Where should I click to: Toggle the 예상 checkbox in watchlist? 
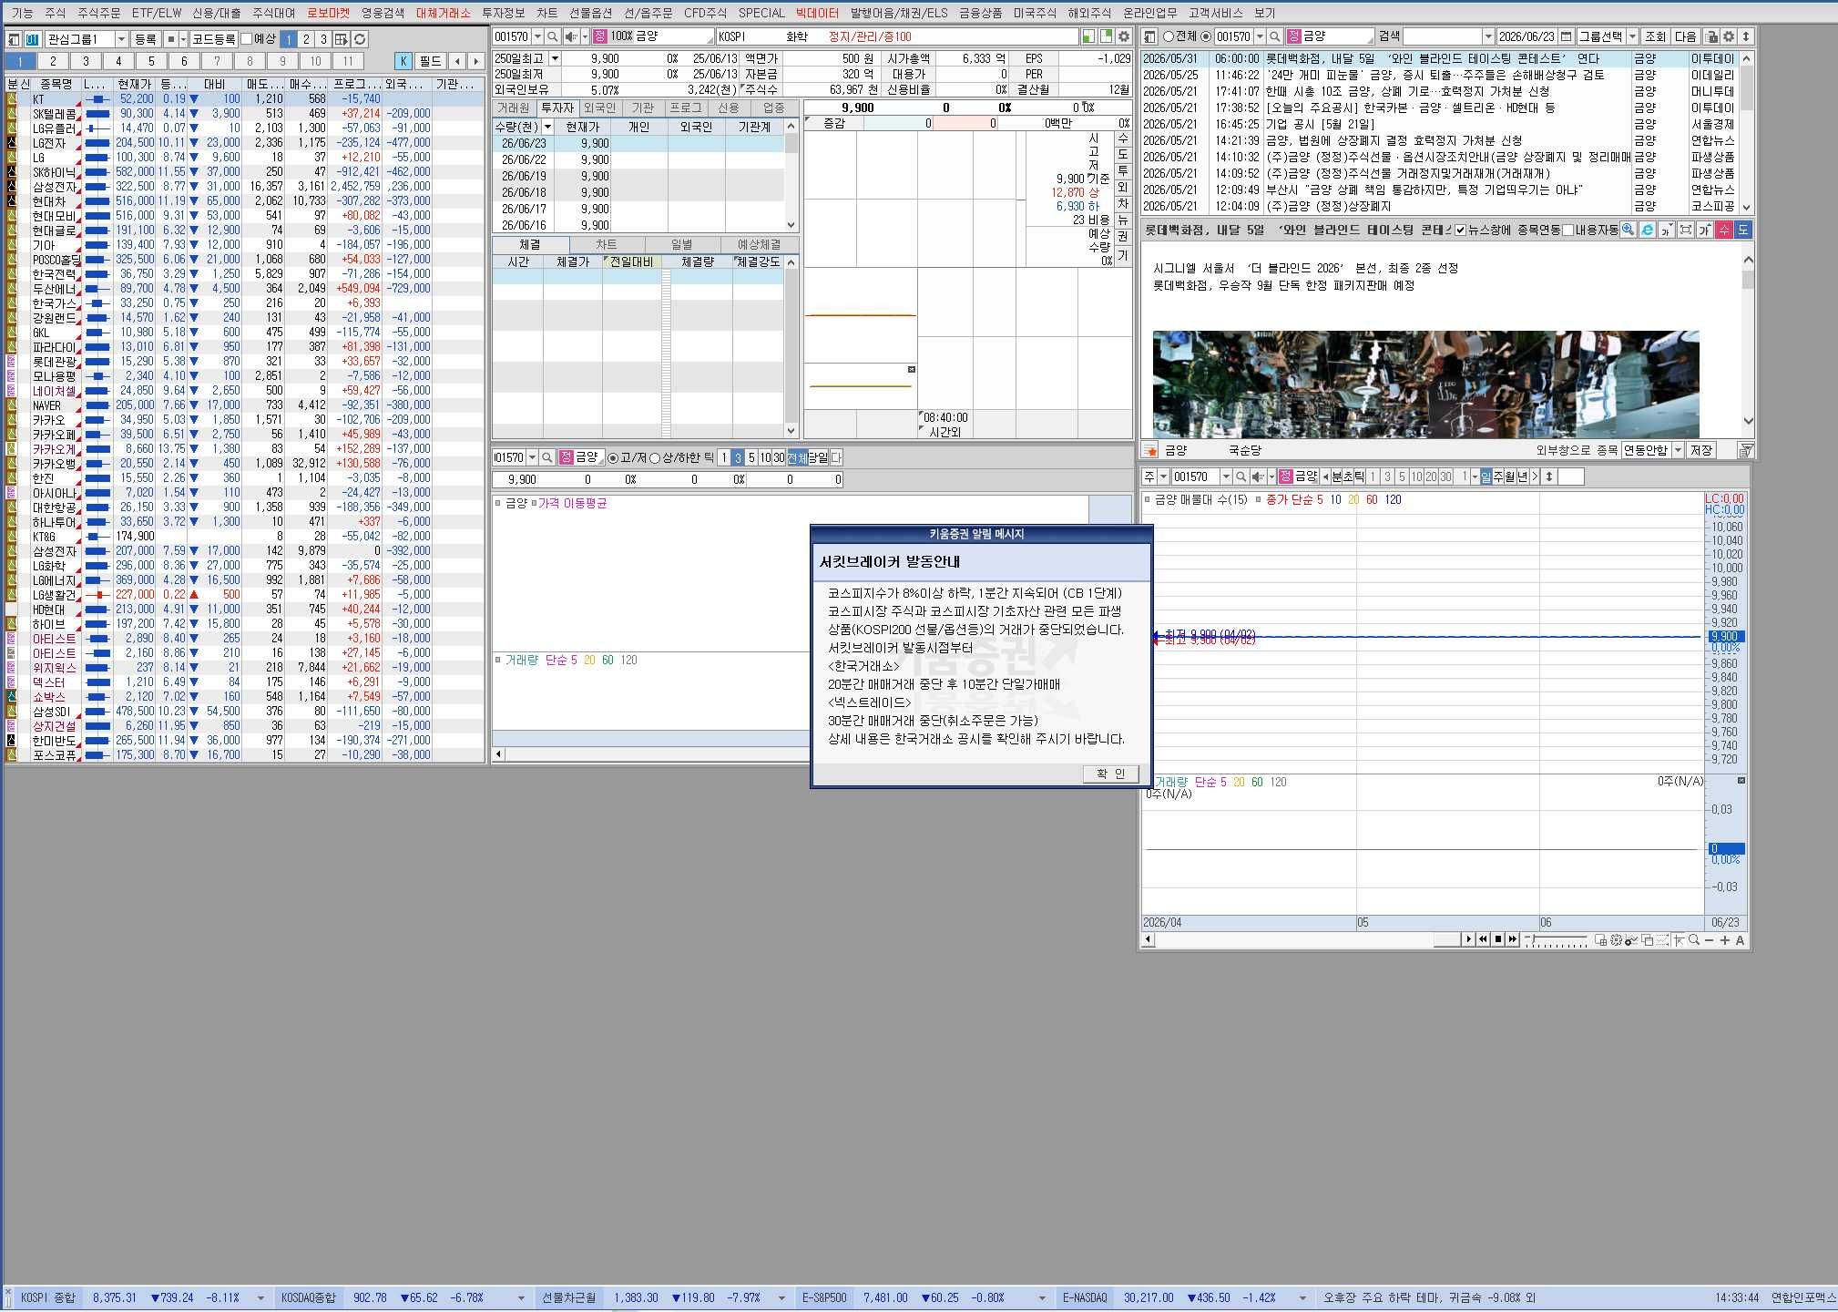pos(247,39)
